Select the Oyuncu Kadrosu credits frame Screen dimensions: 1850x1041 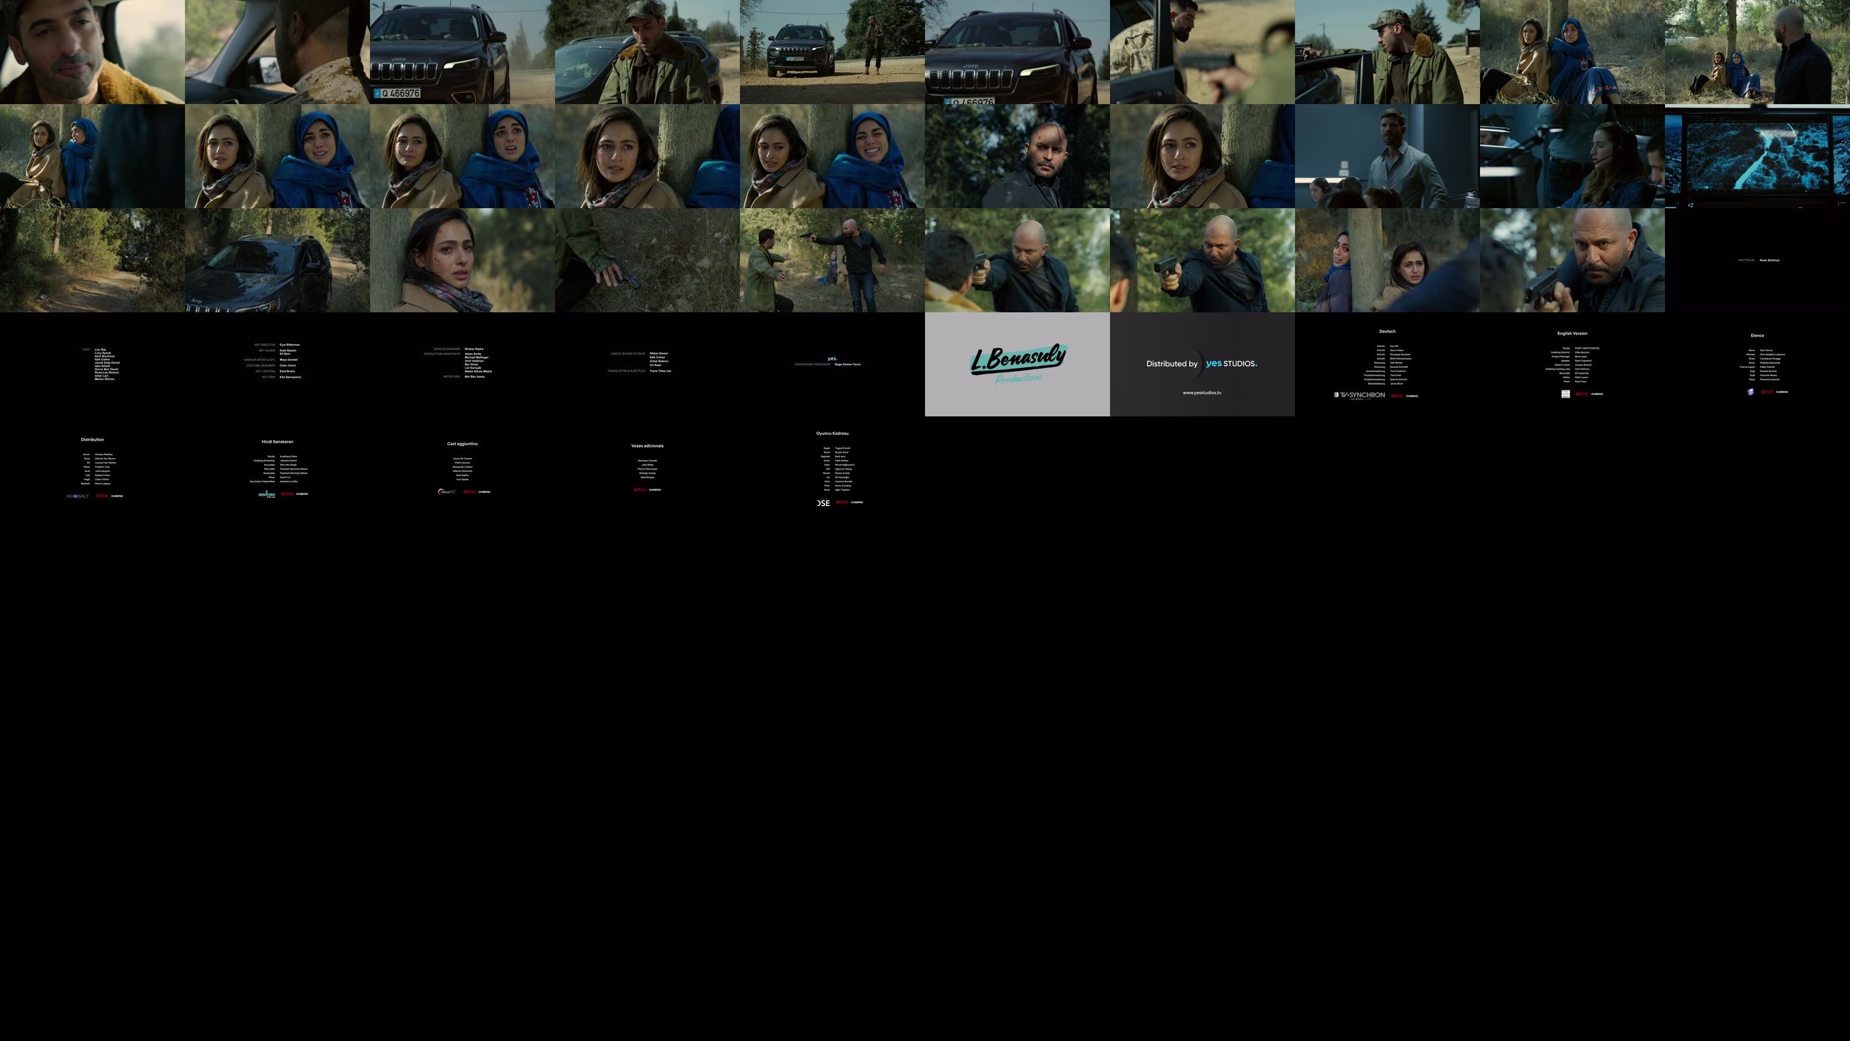click(x=832, y=468)
